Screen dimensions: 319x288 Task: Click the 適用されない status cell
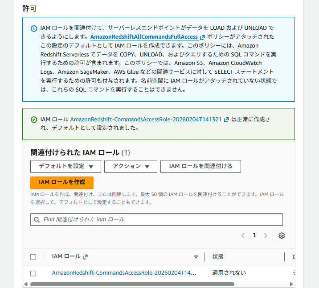pos(229,272)
